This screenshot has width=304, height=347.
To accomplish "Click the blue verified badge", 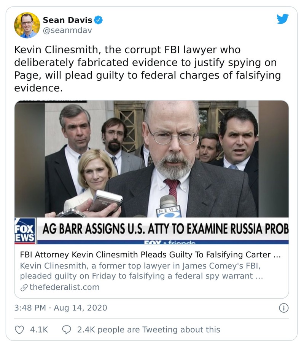I will point(98,20).
